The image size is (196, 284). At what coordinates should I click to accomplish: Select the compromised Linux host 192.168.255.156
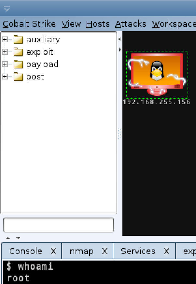click(157, 75)
